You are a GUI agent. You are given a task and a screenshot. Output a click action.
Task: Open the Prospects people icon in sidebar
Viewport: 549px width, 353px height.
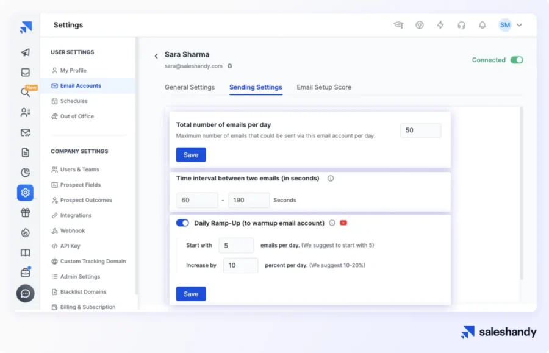(24, 112)
